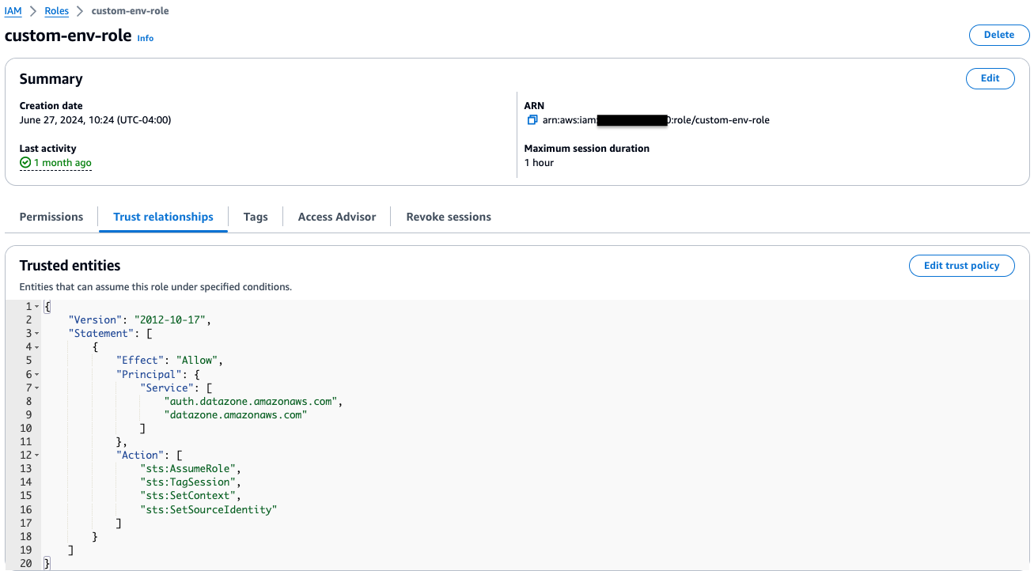
Task: Click the custom-env-role breadcrumb text
Action: click(130, 11)
